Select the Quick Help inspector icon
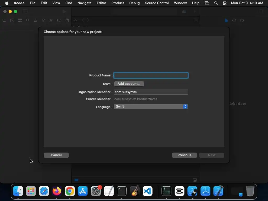268x201 pixels. click(x=242, y=20)
